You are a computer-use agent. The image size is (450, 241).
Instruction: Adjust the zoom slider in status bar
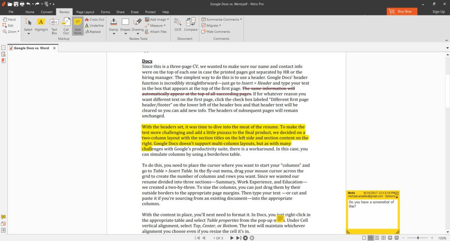[418, 238]
